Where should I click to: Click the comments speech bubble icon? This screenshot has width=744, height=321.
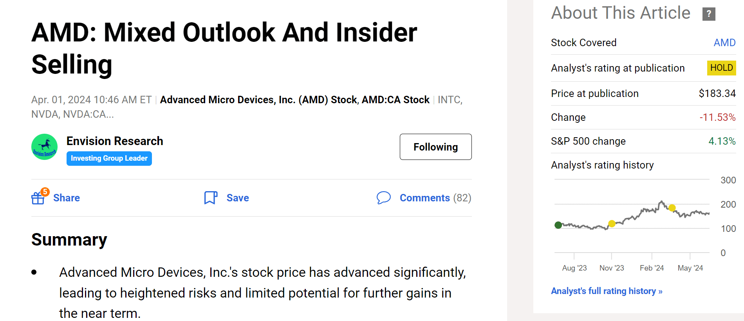[383, 198]
